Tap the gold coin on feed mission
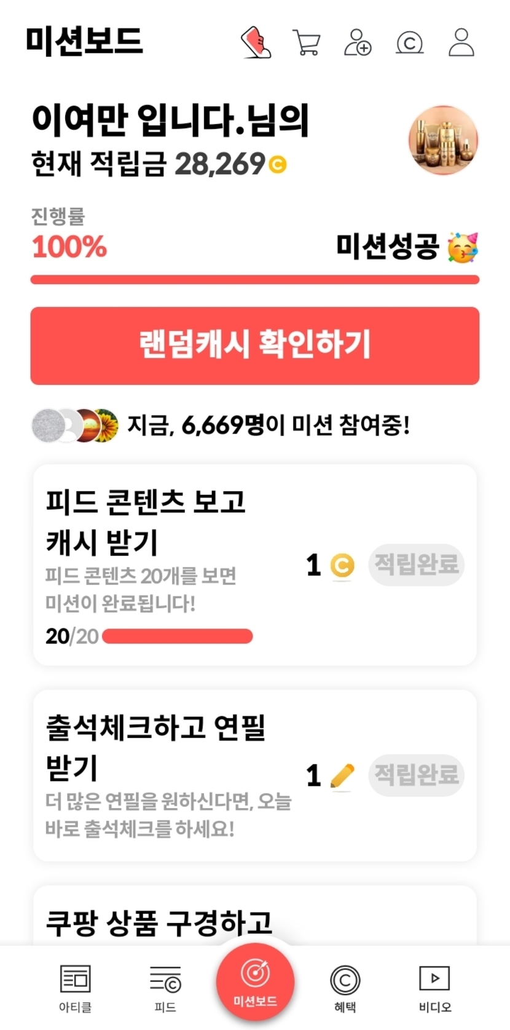This screenshot has width=510, height=1030. pyautogui.click(x=342, y=565)
